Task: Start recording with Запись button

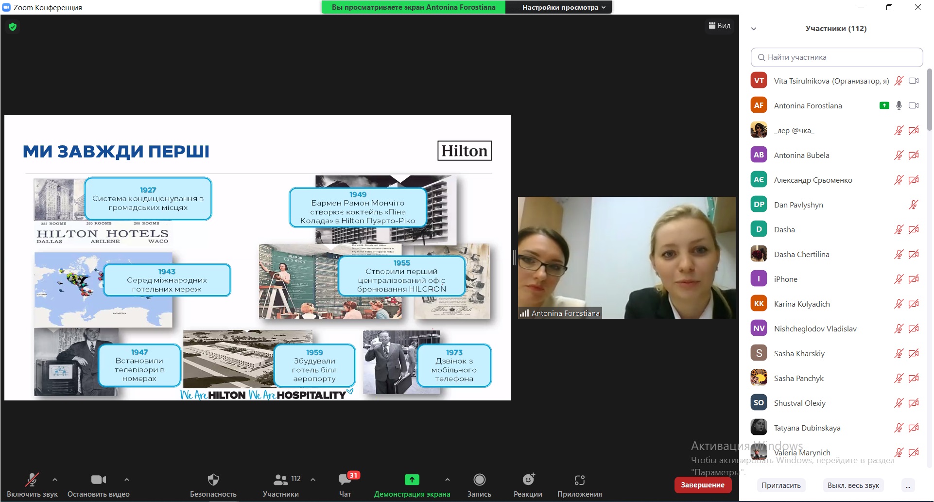Action: [479, 485]
